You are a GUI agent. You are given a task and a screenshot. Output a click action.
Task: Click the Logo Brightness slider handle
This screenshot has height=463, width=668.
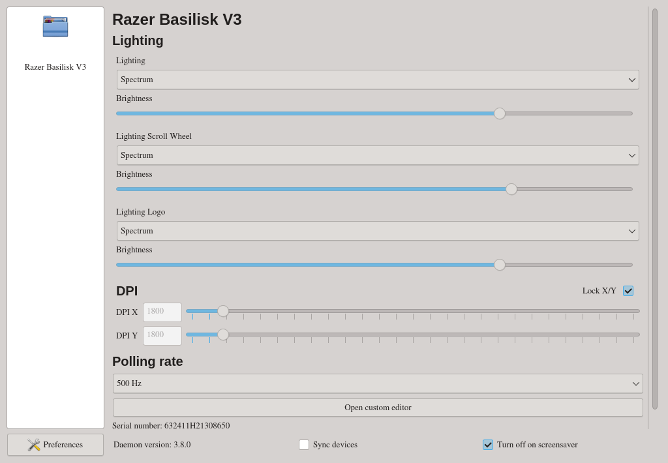point(500,265)
